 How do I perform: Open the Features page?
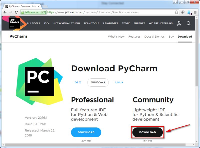coord(134,37)
